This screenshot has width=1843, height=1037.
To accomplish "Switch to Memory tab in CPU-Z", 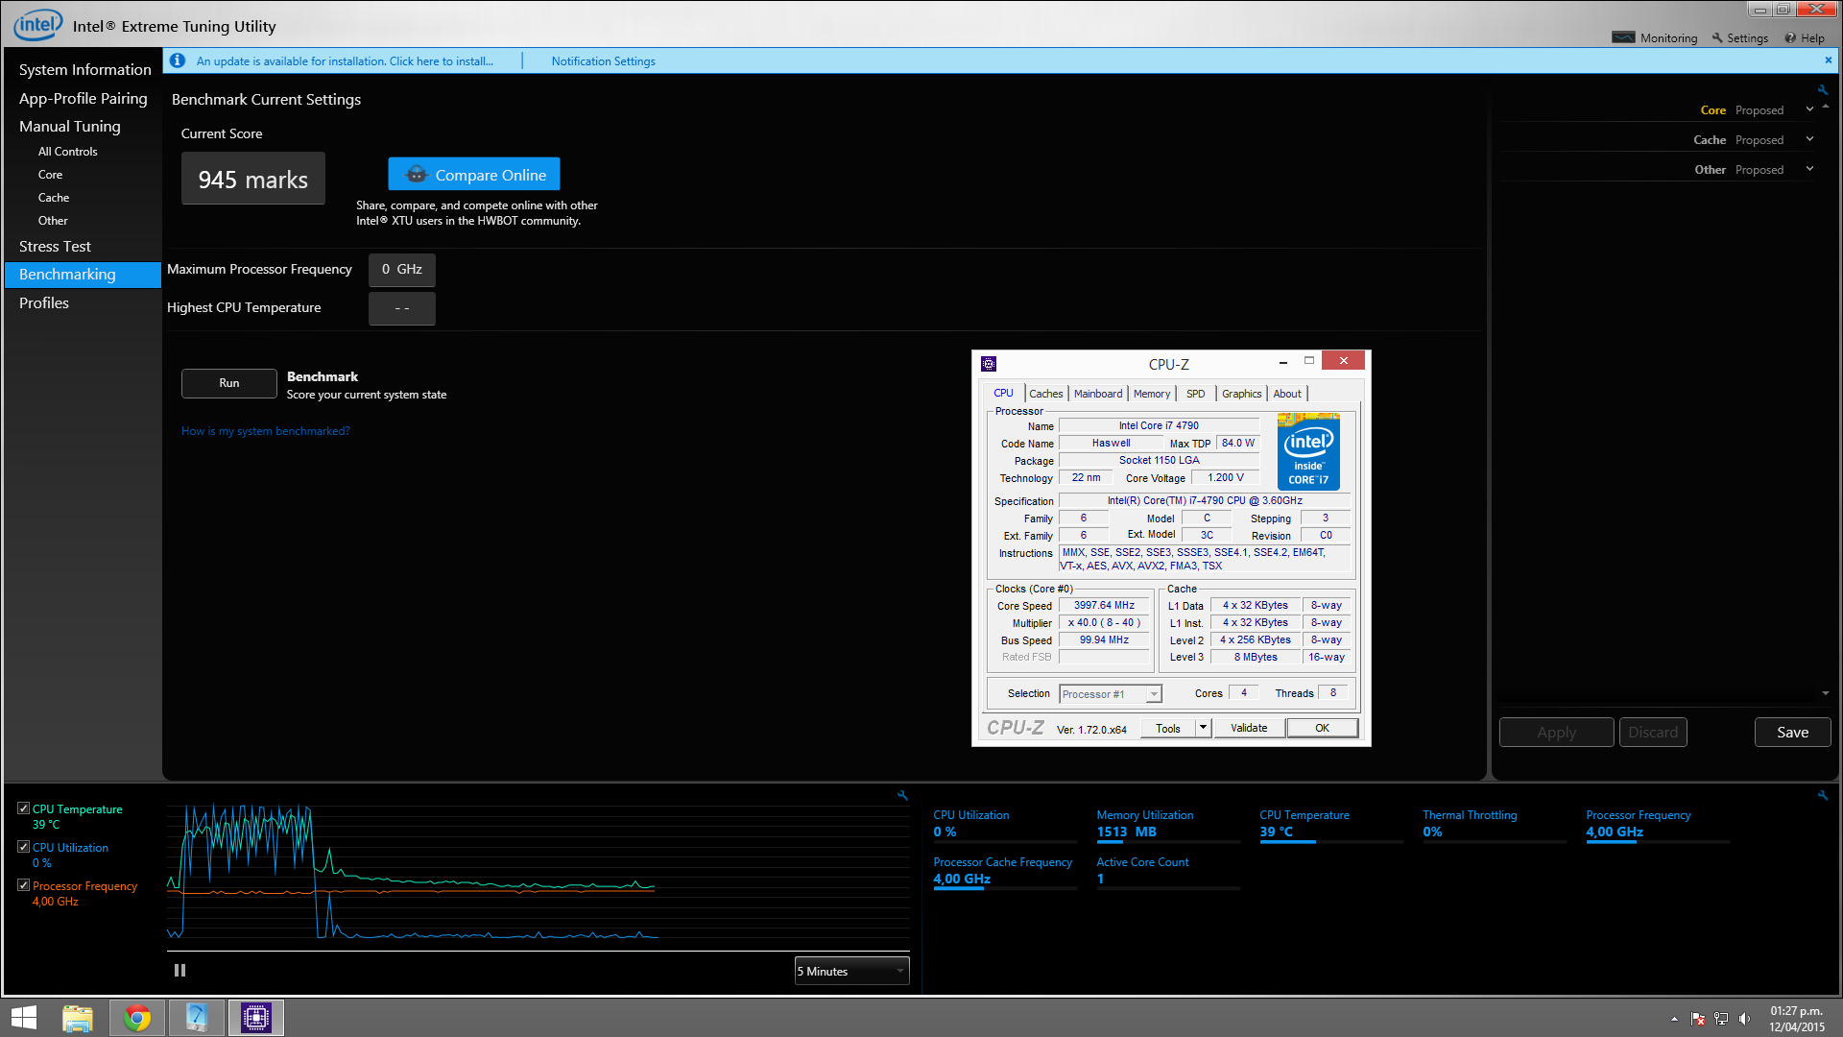I will (1152, 394).
